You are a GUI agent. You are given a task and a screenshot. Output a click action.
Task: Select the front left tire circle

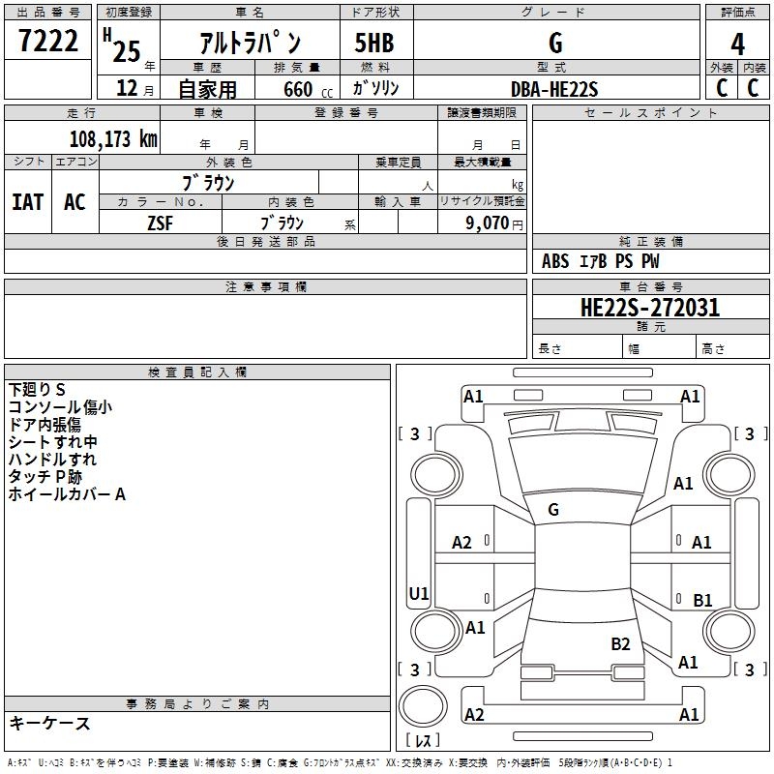click(436, 475)
